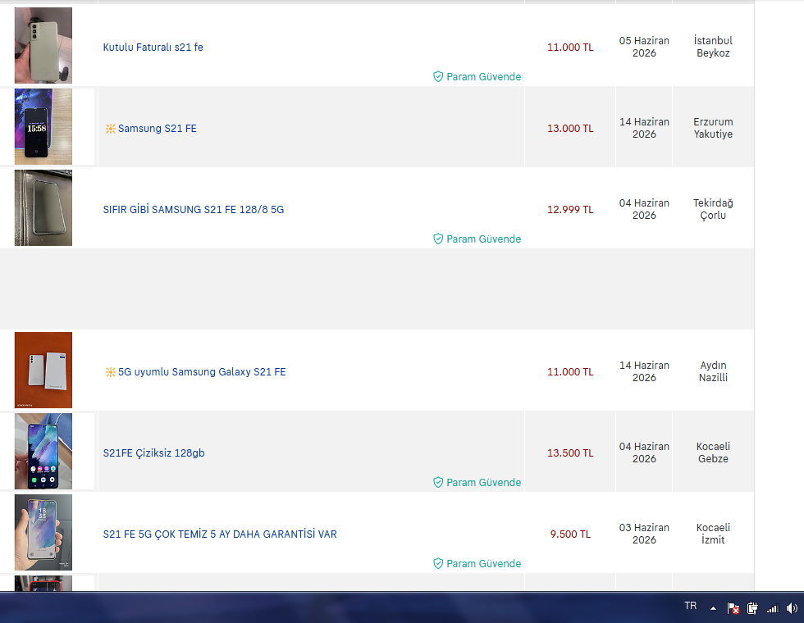Click the date 03 Haziran 2026
Image resolution: width=804 pixels, height=623 pixels.
[x=644, y=534]
